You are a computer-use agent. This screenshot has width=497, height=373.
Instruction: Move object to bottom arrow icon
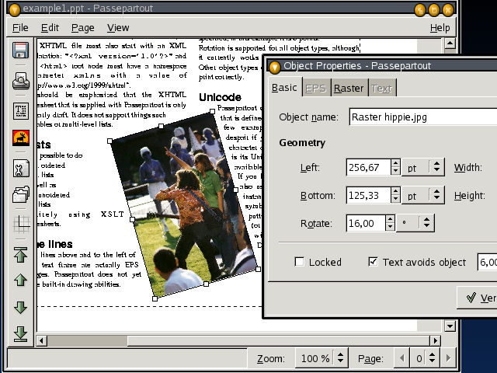coord(21,334)
